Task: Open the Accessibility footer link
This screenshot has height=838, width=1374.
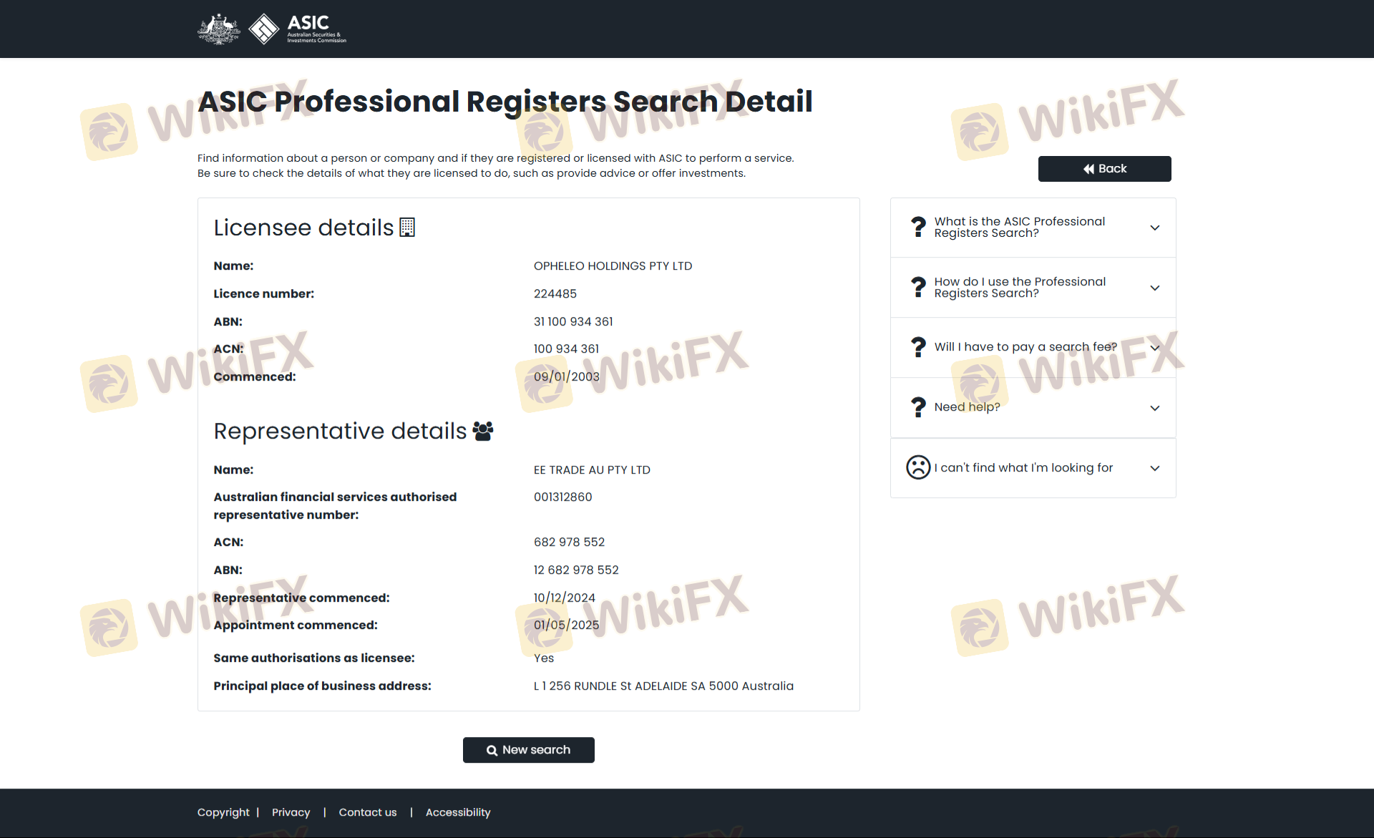Action: [458, 812]
